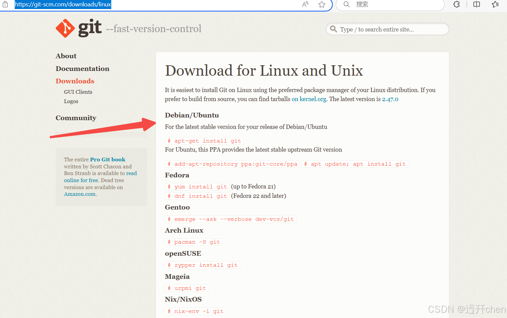Open the browser Extensions icon
Screen dimensions: 507x318
point(456,5)
